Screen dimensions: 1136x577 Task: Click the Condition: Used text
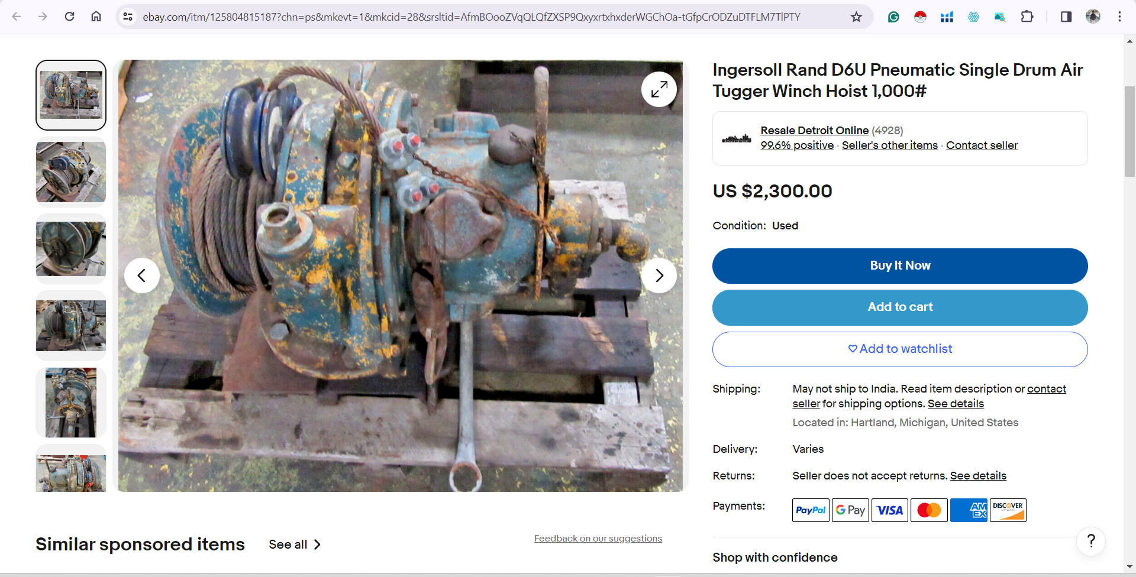click(x=755, y=226)
